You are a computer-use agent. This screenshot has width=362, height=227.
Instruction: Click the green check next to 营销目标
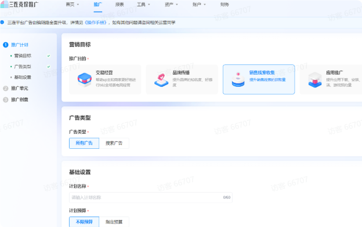[x=49, y=56]
